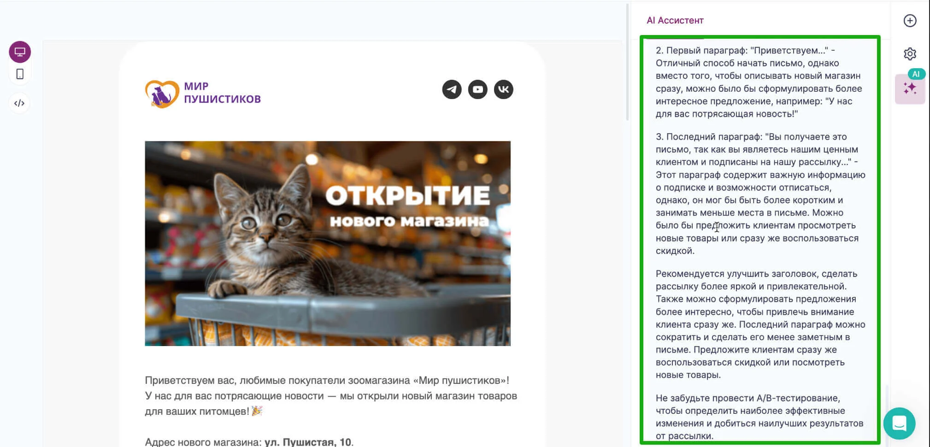Click the Рекомендуется улучшить заголовок paragraph
930x447 pixels.
759,324
